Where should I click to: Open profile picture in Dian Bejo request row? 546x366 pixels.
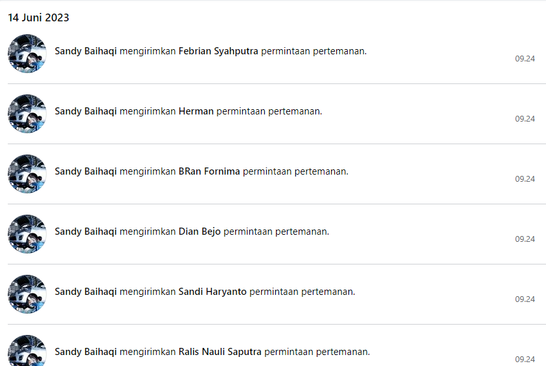[27, 234]
